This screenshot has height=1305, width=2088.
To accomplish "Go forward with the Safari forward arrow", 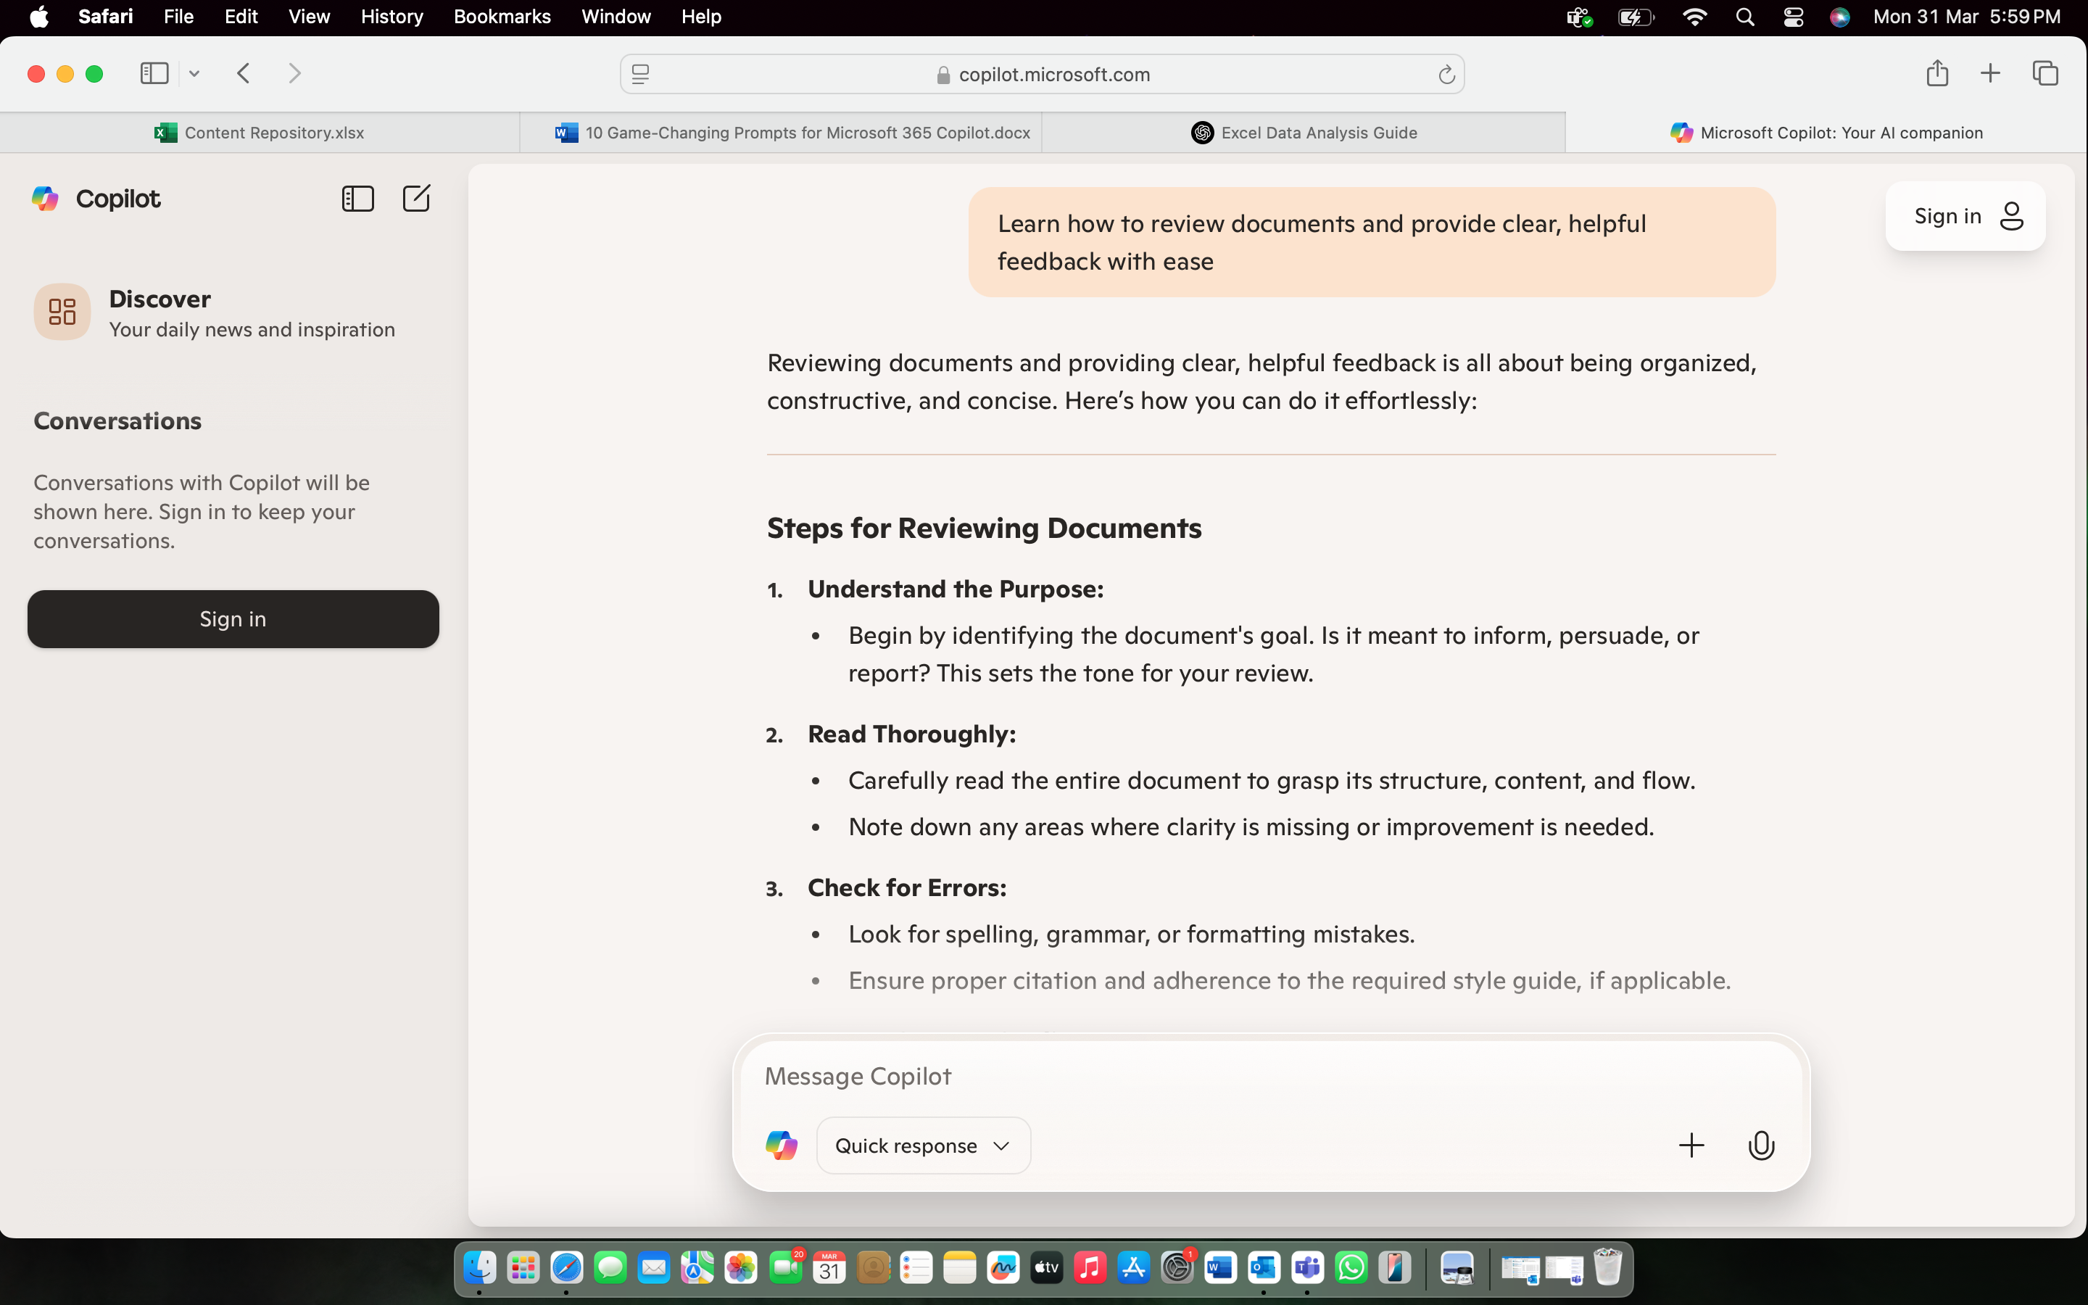I will tap(294, 73).
